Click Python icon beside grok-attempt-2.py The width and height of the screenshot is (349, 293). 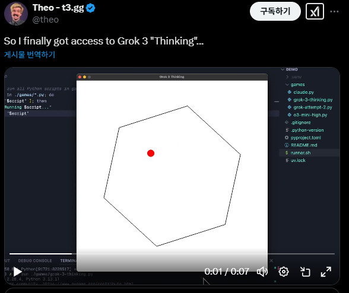coord(290,107)
